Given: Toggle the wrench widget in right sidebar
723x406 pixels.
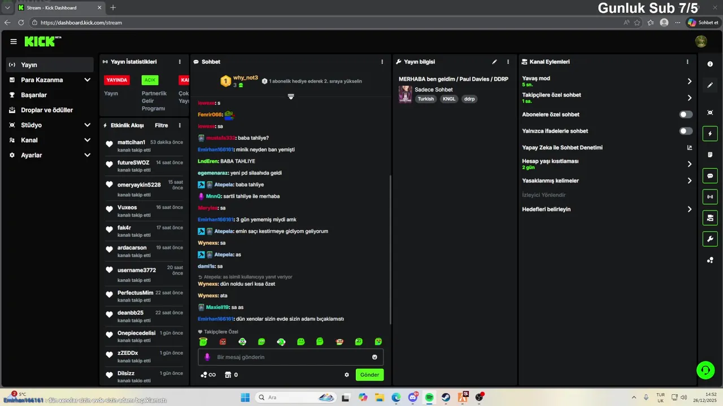Looking at the screenshot, I should coord(710,239).
